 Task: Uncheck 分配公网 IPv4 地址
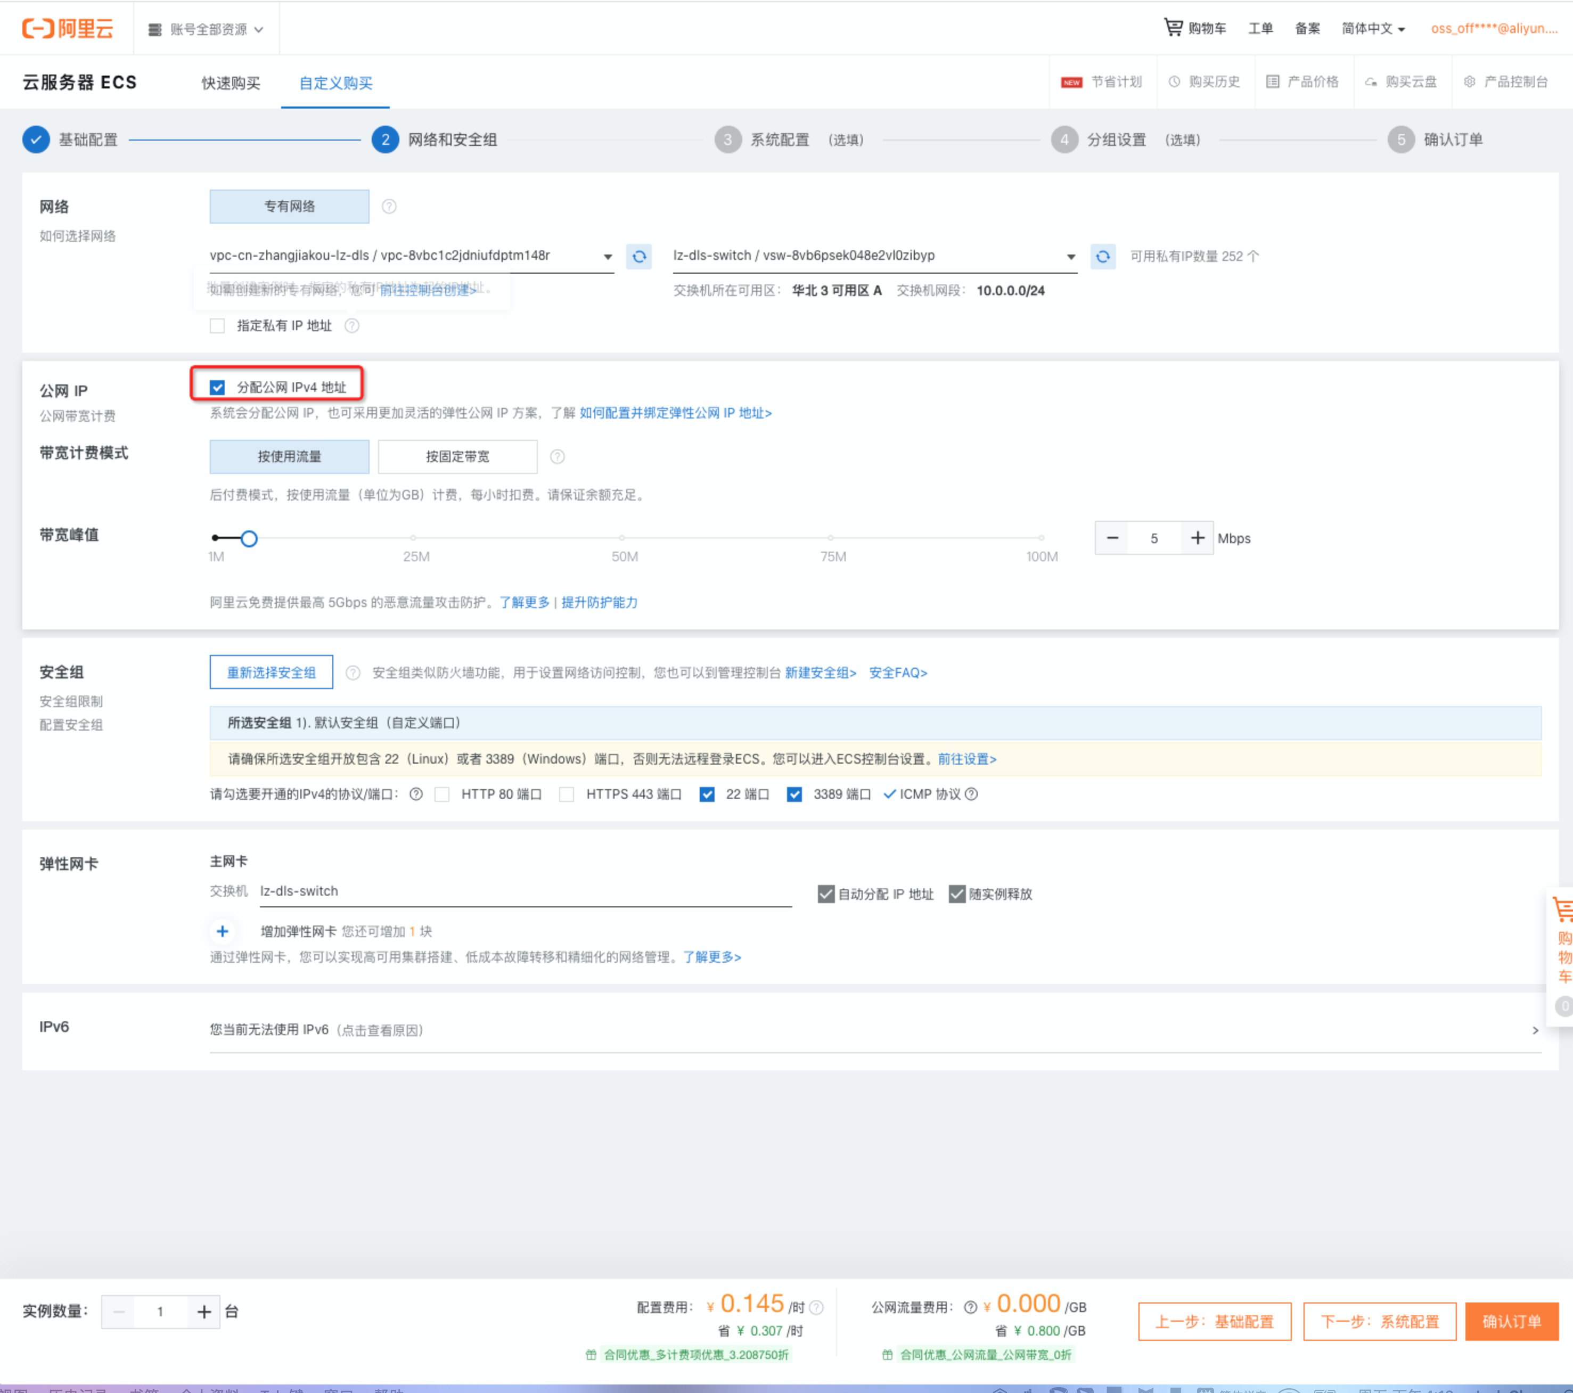(217, 387)
